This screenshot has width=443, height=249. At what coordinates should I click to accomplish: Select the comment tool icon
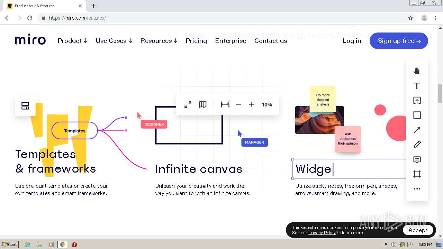pos(417,160)
